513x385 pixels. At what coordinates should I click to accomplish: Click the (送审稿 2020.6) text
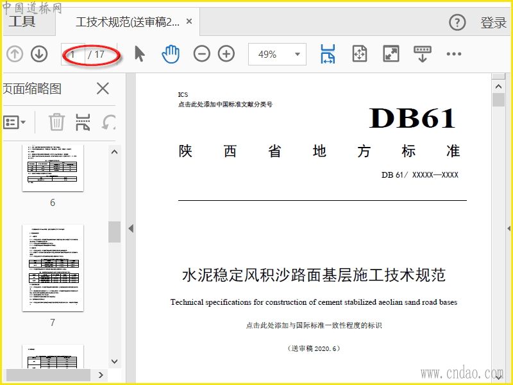pyautogui.click(x=314, y=348)
